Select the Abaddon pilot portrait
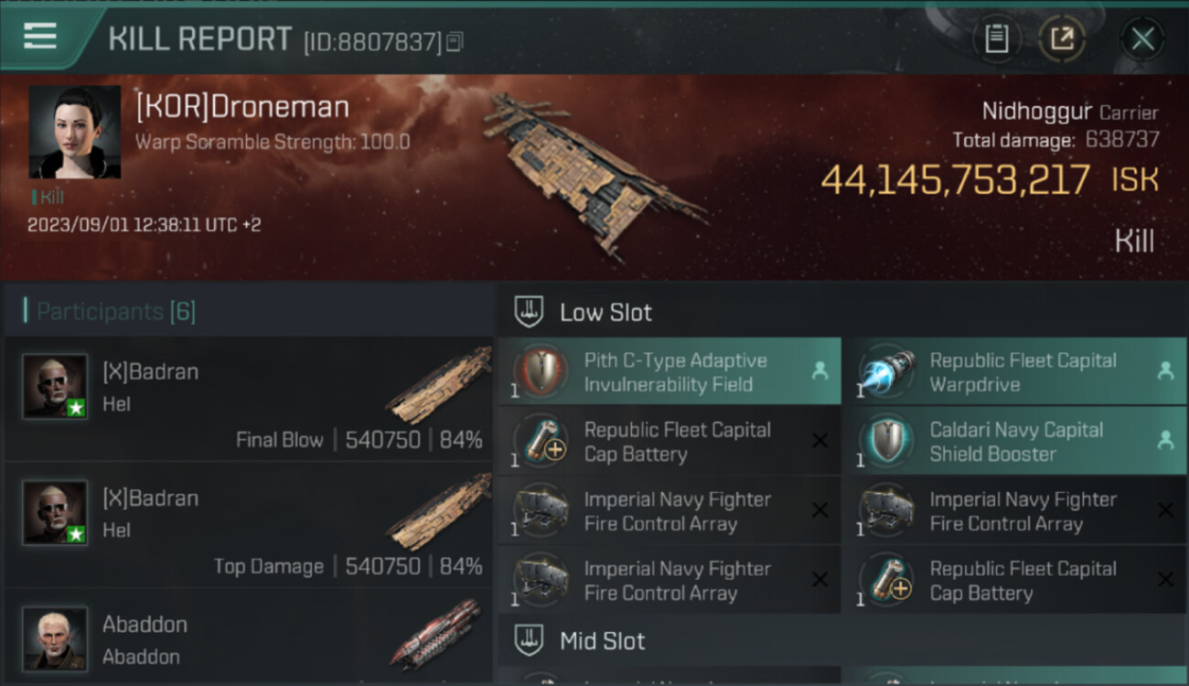1189x686 pixels. click(x=55, y=638)
